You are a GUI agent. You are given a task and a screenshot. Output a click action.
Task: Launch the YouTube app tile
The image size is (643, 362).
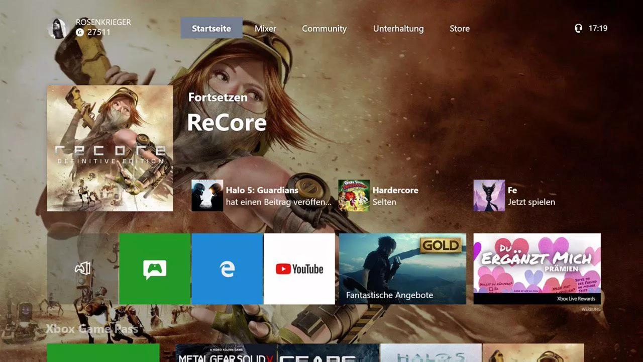tap(299, 268)
